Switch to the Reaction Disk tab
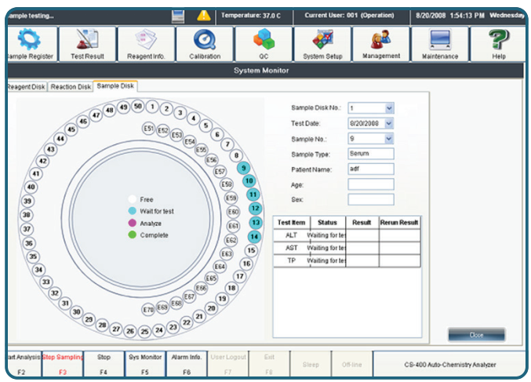The height and width of the screenshot is (382, 531). [x=71, y=86]
